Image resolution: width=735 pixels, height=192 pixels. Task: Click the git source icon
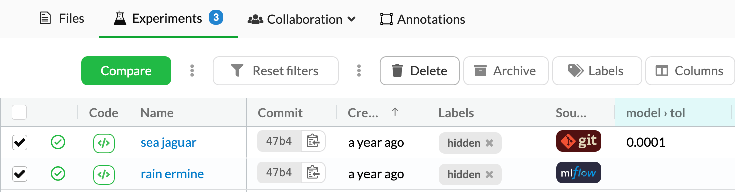pos(579,141)
